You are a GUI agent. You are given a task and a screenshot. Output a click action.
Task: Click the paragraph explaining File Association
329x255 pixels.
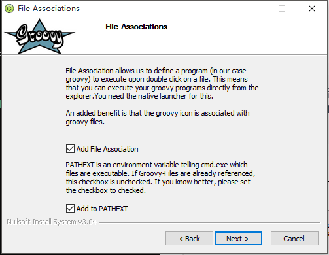point(162,84)
